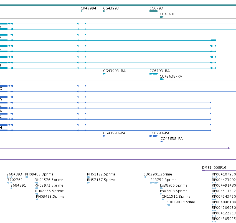Select the bs07e08.5prime EST glyph
The height and width of the screenshot is (223, 236).
point(161,194)
